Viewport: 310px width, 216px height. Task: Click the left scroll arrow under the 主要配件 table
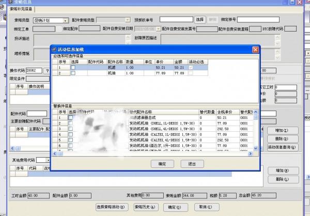(13, 148)
